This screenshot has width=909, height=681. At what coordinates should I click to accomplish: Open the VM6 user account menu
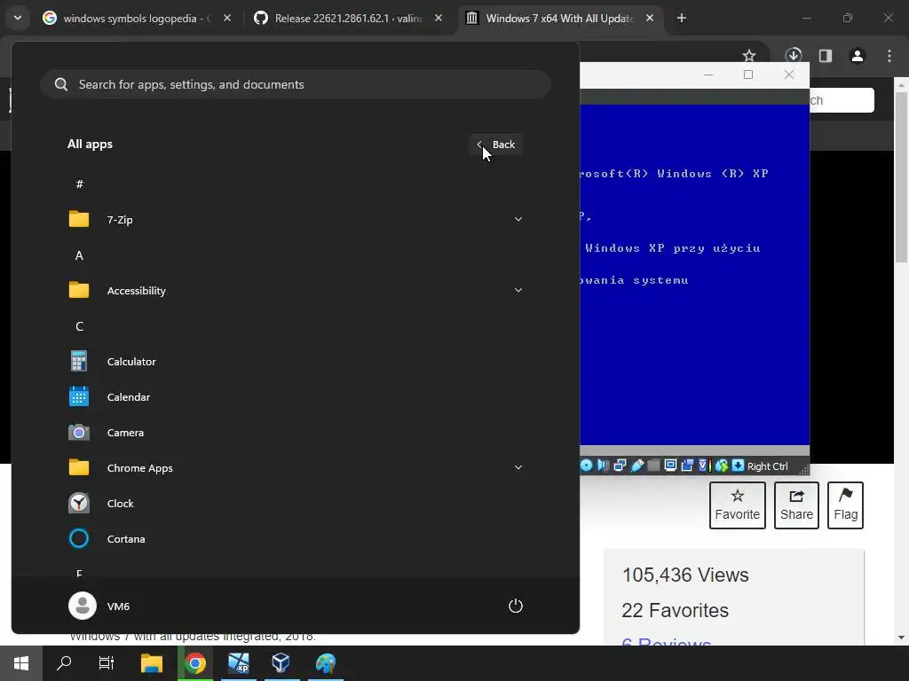[99, 606]
